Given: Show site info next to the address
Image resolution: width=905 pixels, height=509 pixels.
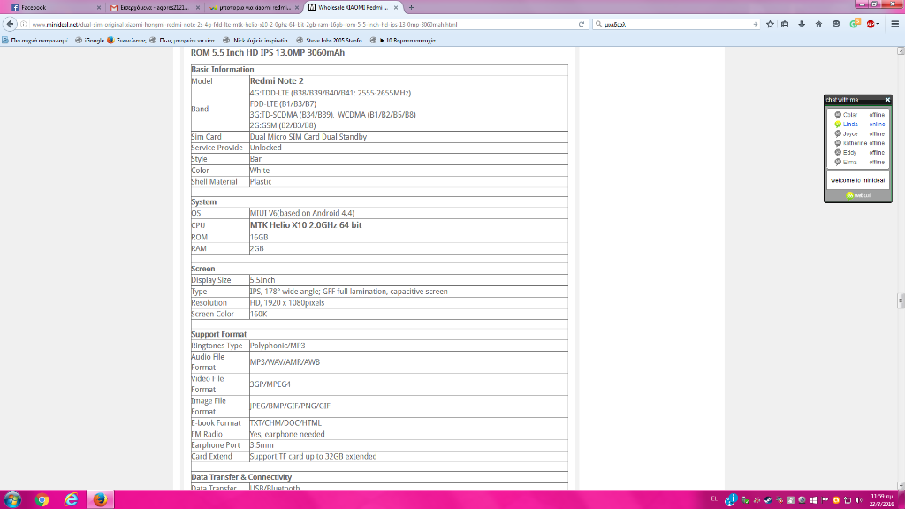Looking at the screenshot, I should [x=24, y=24].
